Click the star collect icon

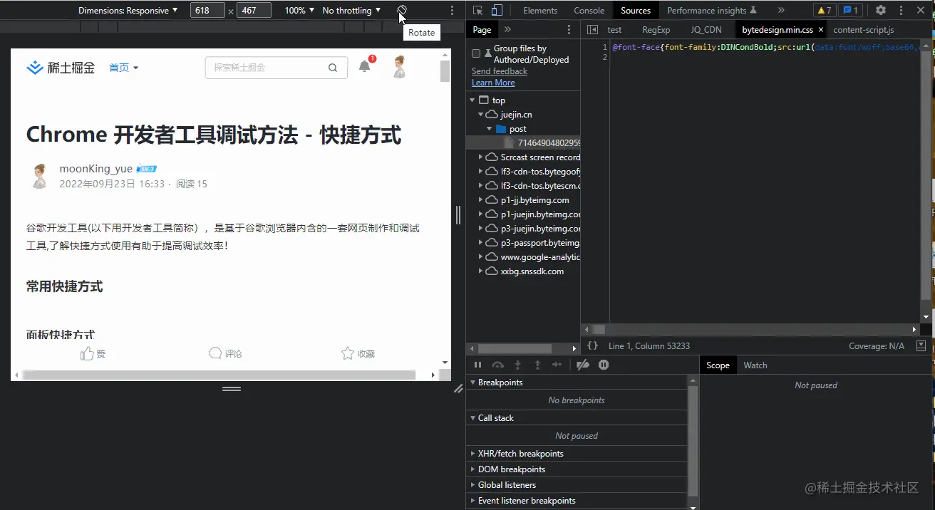348,353
